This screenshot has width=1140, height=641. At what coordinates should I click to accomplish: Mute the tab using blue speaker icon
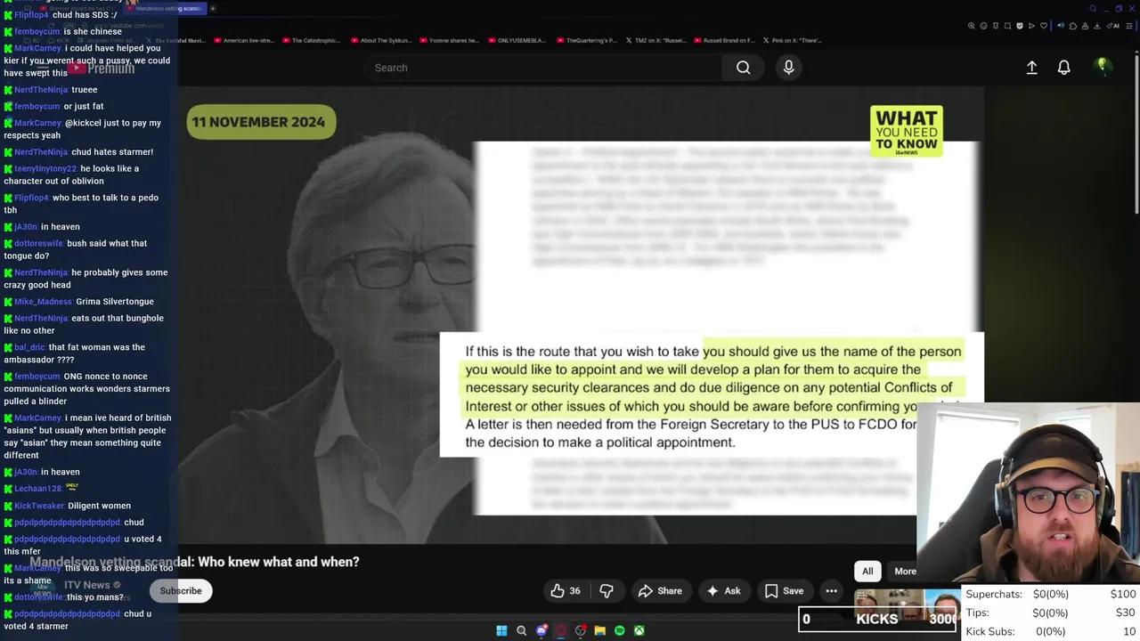tap(1061, 26)
